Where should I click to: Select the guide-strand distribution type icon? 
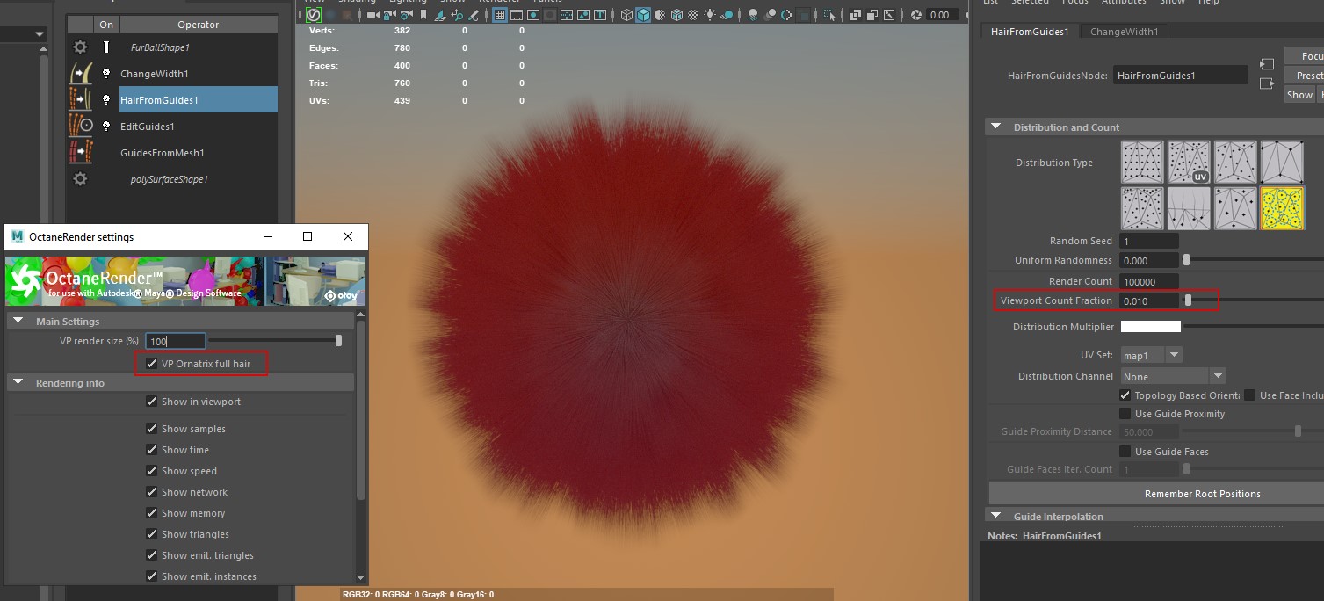click(x=1189, y=208)
